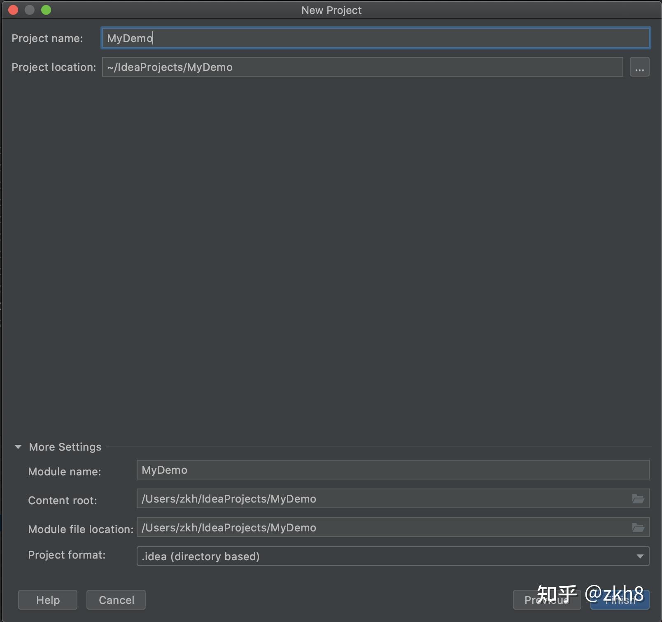Collapse the More Settings disclosure triangle
The width and height of the screenshot is (662, 622).
18,447
